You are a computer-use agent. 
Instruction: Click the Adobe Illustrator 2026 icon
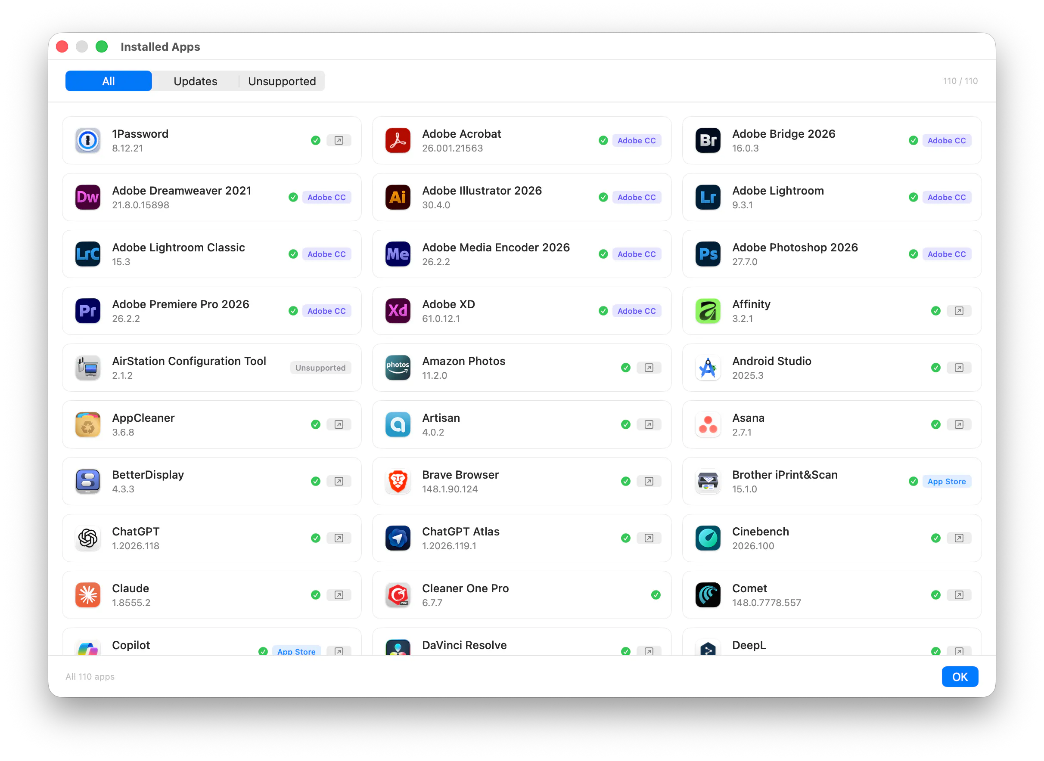(398, 197)
